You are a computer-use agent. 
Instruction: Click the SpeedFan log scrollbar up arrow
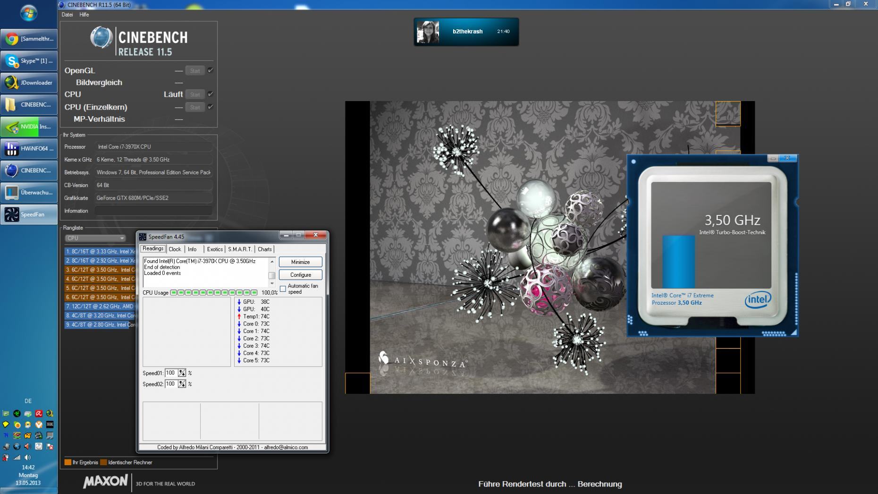point(272,261)
